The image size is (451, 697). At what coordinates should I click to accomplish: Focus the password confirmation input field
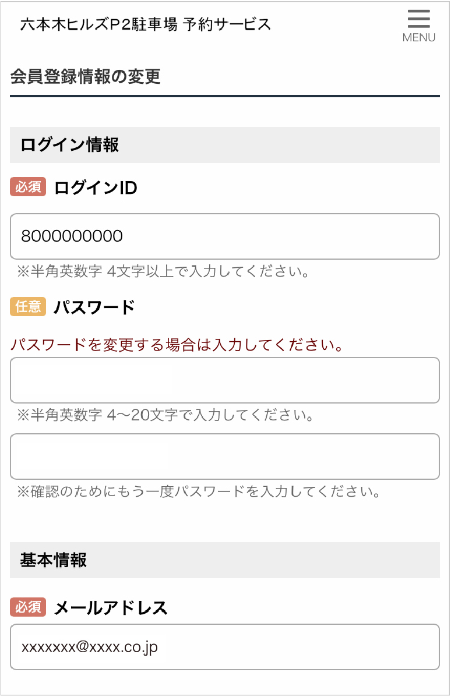tap(225, 457)
